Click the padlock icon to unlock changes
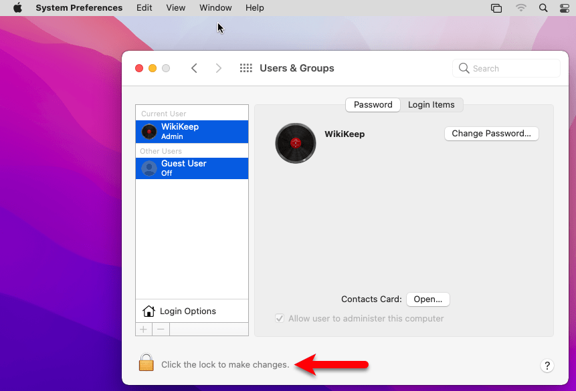This screenshot has width=576, height=391. click(147, 362)
